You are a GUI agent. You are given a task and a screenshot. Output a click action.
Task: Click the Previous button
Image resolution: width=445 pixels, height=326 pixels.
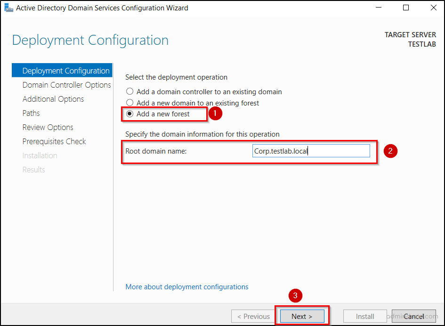[253, 316]
